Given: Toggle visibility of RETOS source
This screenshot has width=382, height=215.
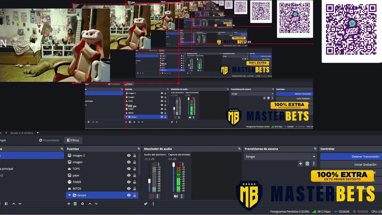Looking at the screenshot, I should pos(129,188).
